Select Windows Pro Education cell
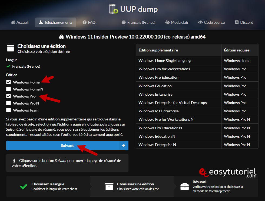265x201 pixels. (x=179, y=77)
